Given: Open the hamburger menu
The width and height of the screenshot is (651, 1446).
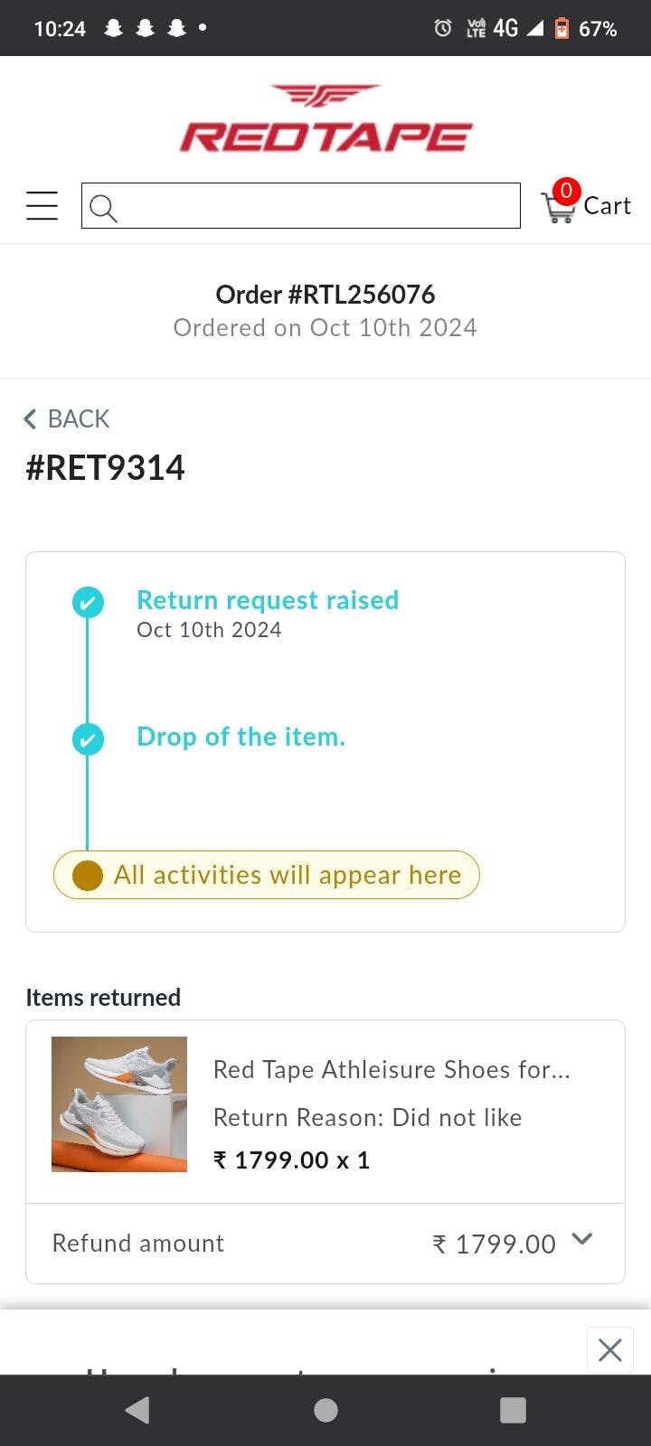Looking at the screenshot, I should [42, 206].
